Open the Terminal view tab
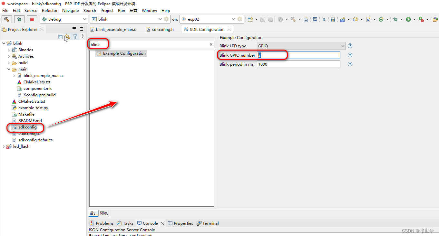Viewport: 439px width, 236px height. [x=208, y=223]
